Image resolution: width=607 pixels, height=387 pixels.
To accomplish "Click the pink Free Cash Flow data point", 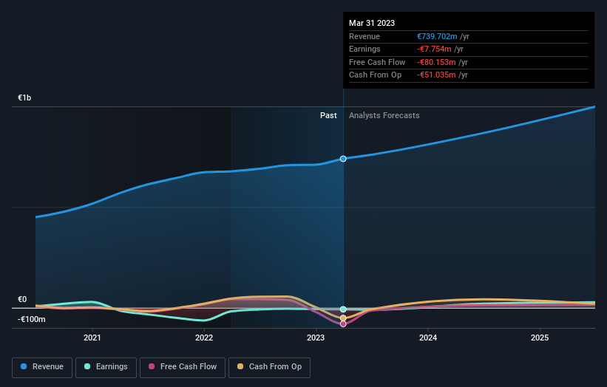I will (343, 324).
